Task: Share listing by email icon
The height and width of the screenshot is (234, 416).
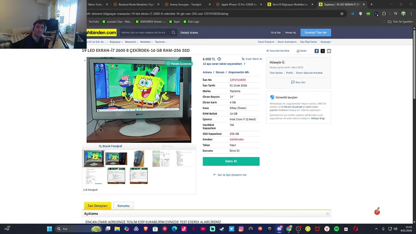Action: click(x=329, y=51)
